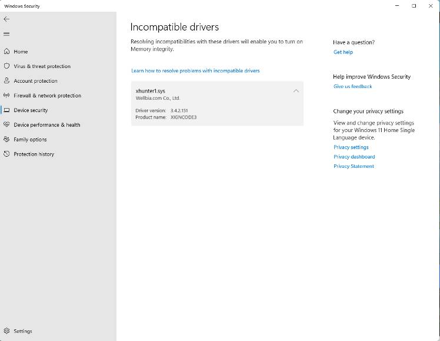
Task: Click the back arrow icon
Action: 6,19
